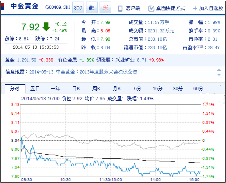Open the 有色金属 sector link
This screenshot has height=183, width=226.
(x=67, y=60)
